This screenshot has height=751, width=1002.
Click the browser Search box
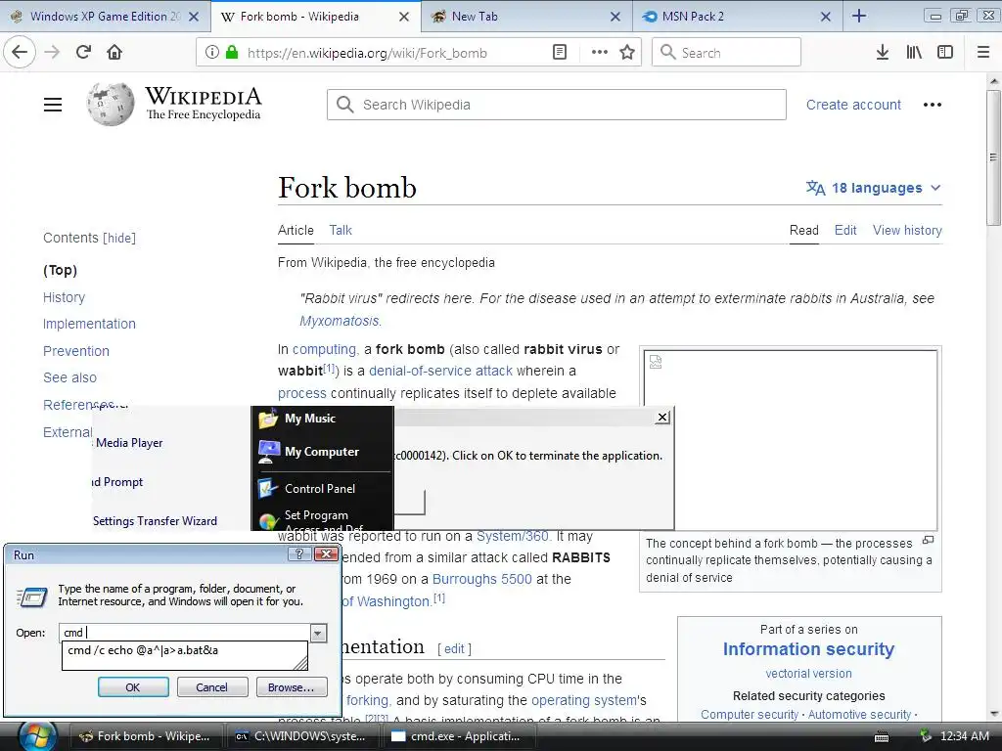click(727, 53)
